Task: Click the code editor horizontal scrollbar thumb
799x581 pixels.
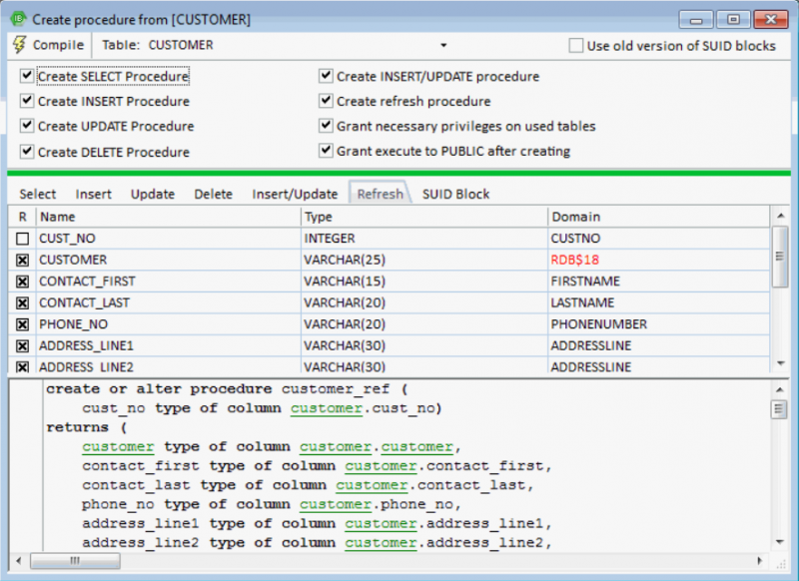Action: pyautogui.click(x=76, y=561)
